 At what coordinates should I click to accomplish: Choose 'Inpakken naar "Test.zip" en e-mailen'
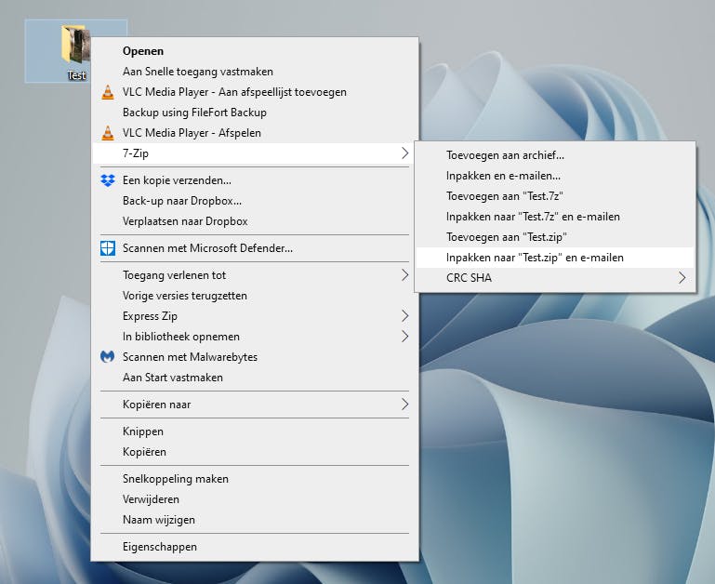click(555, 258)
